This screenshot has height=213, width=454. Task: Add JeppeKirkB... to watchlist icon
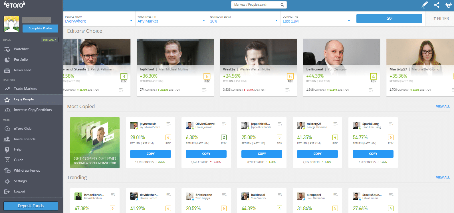pos(280,124)
